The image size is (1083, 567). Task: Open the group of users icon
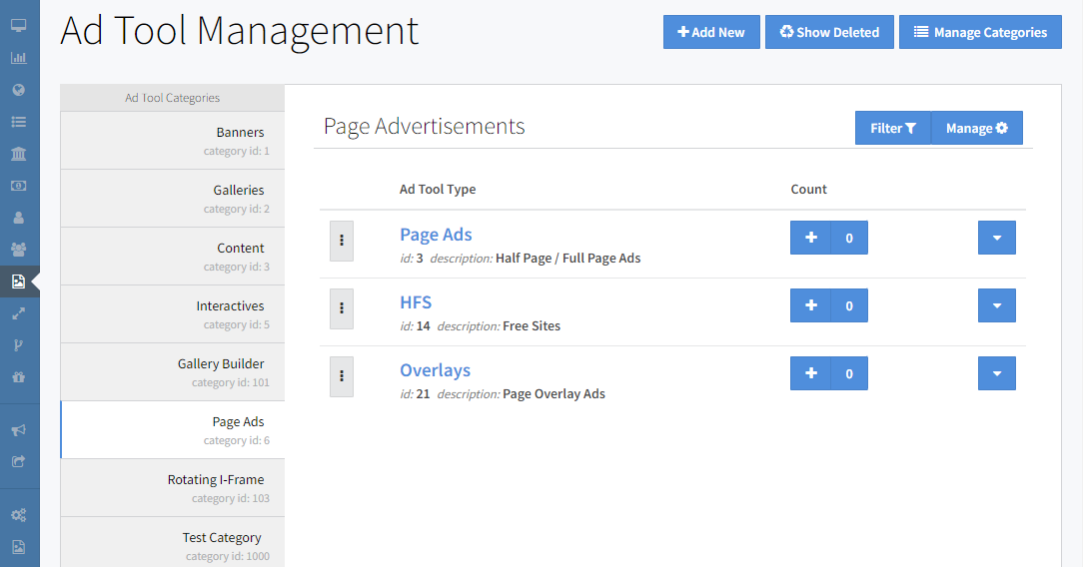click(x=18, y=250)
